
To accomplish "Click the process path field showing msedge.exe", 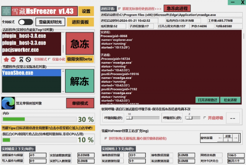I will point(171,15).
